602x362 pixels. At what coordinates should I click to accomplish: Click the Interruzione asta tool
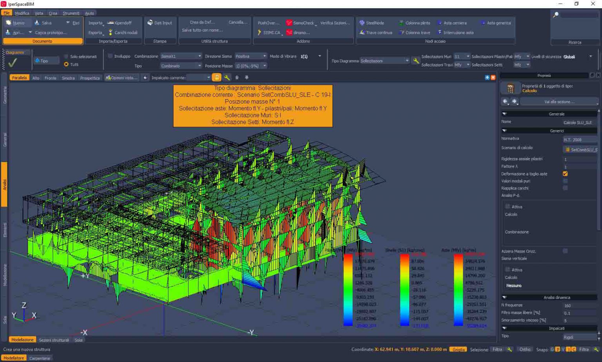click(x=457, y=32)
